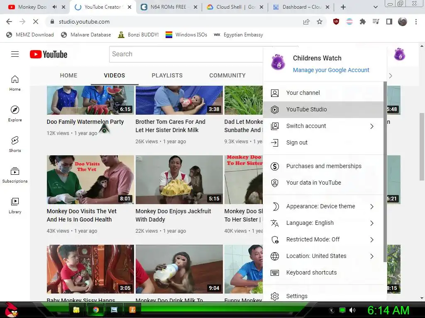425x318 pixels.
Task: Switch to the N64 ROMs FREE browser tab
Action: [x=168, y=7]
